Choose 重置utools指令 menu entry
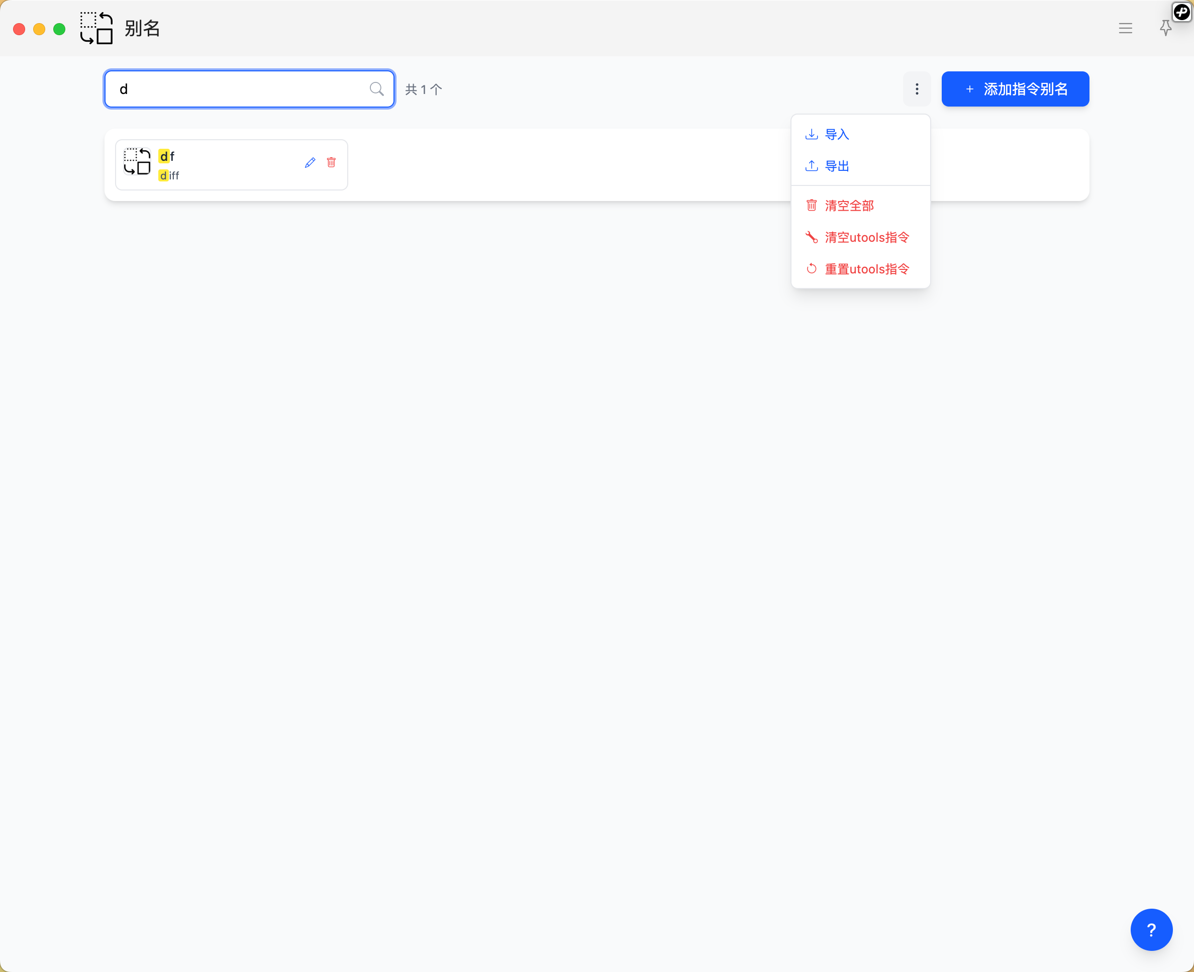 pos(866,269)
